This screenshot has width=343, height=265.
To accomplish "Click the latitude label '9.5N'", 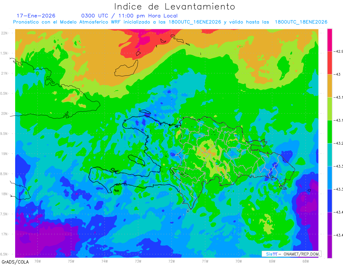I will [x=4, y=134].
